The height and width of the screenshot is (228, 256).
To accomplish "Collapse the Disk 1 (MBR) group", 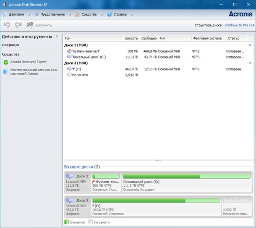I will (250, 45).
